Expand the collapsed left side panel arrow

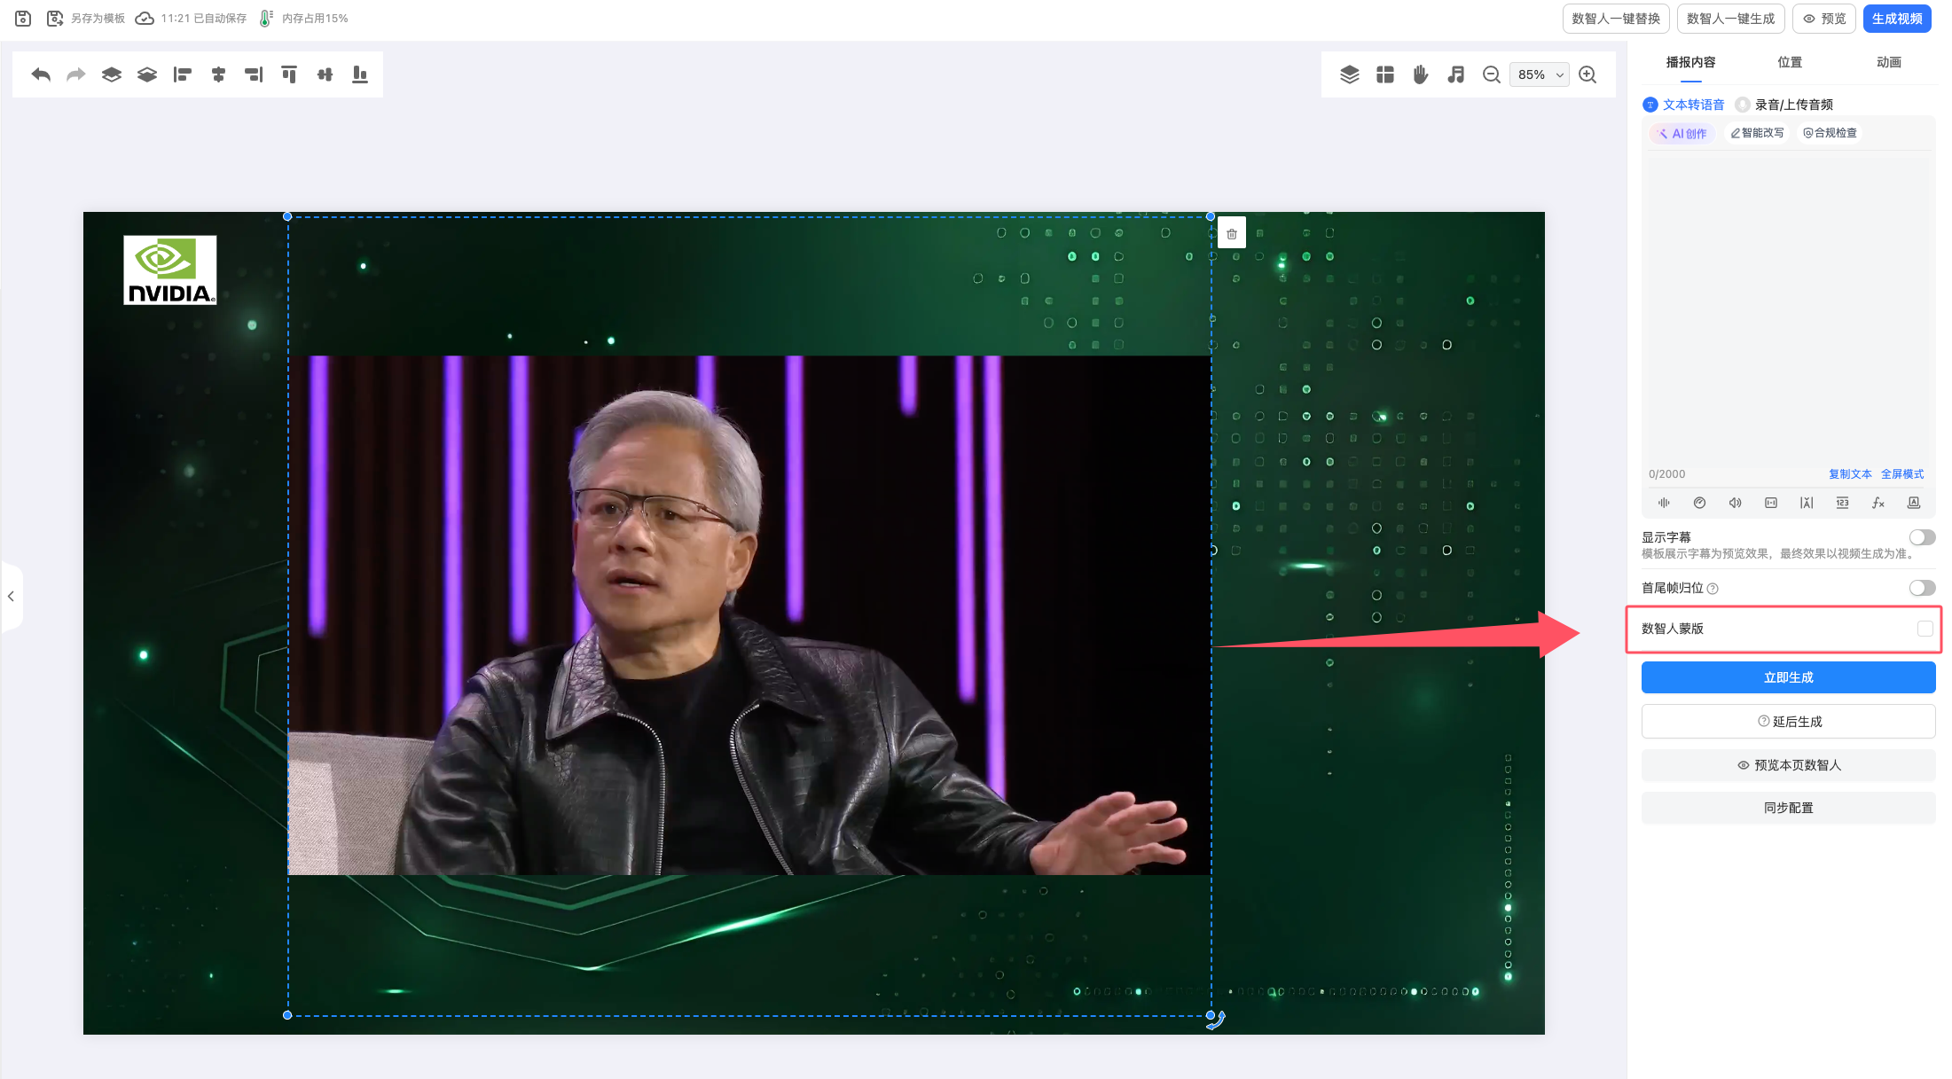click(11, 596)
